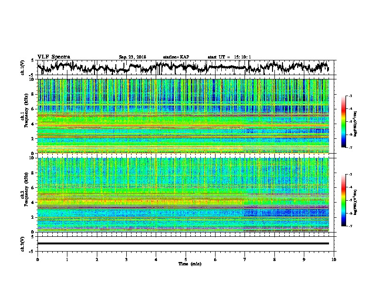
Task: Click the ch.1(V) axis label beside waveform
Action: [x=23, y=68]
